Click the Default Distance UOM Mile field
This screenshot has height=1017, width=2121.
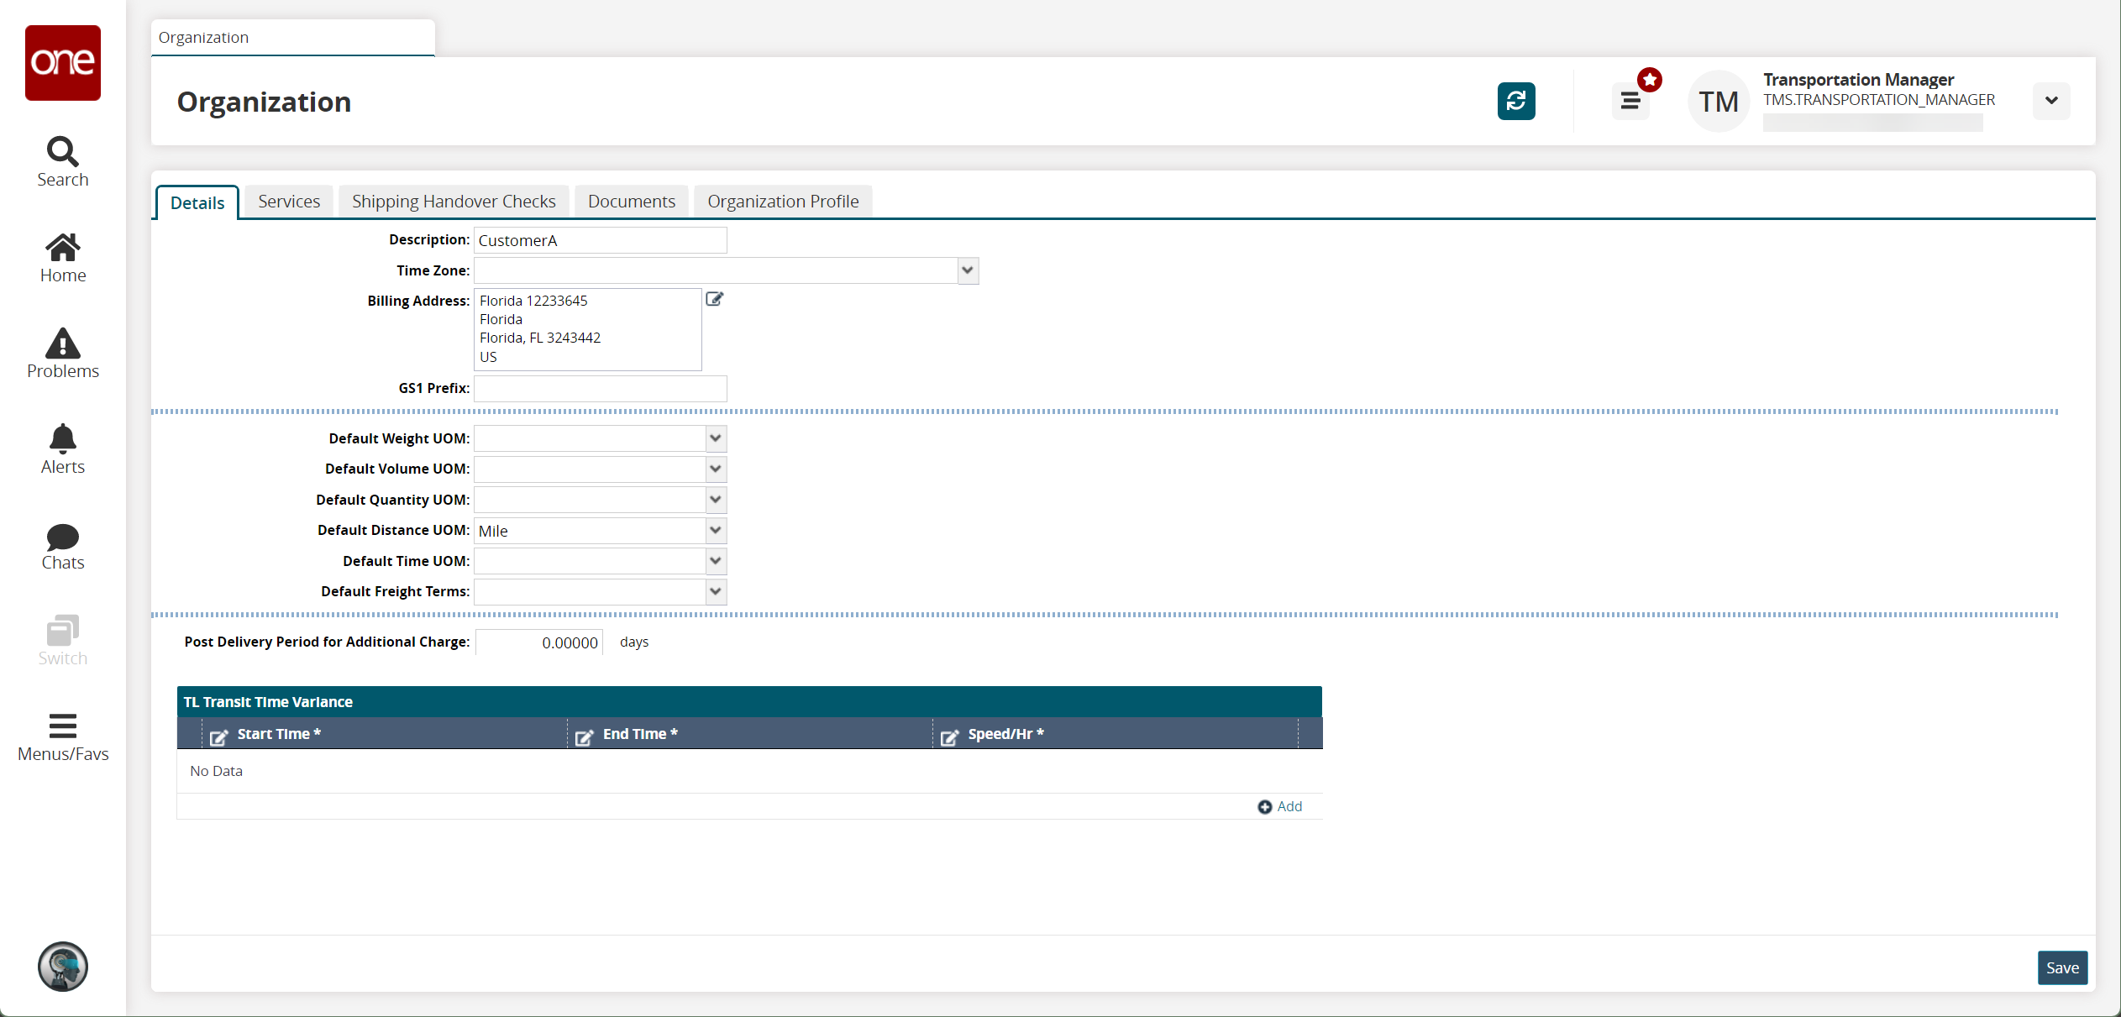point(590,531)
